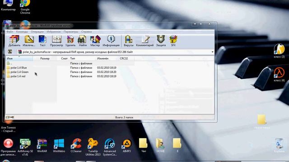
Task: Open the Команды menu
Action: [22, 32]
